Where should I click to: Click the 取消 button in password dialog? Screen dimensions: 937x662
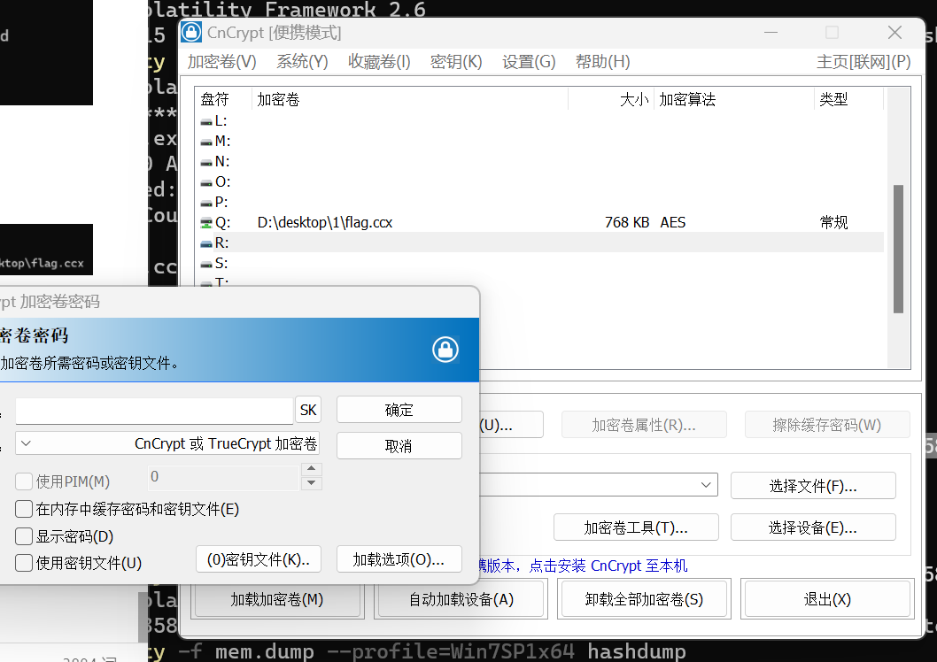tap(399, 446)
